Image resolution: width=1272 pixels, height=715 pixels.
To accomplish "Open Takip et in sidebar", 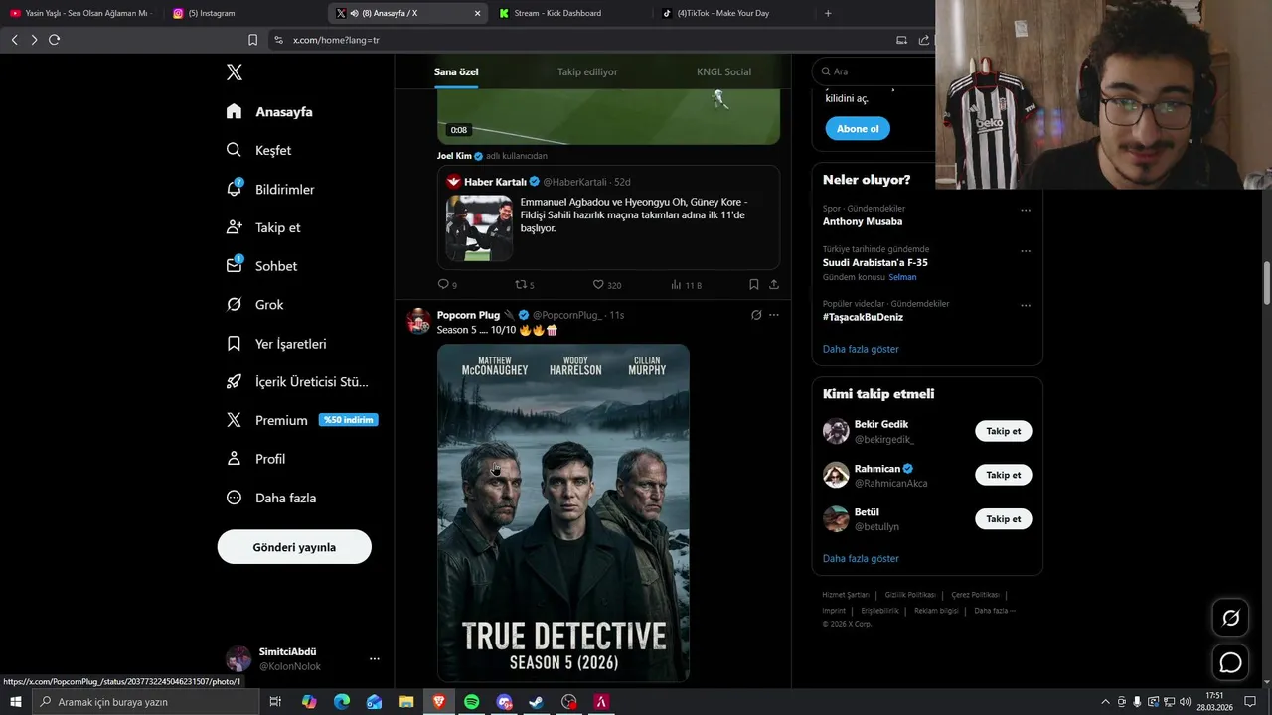I will (263, 227).
